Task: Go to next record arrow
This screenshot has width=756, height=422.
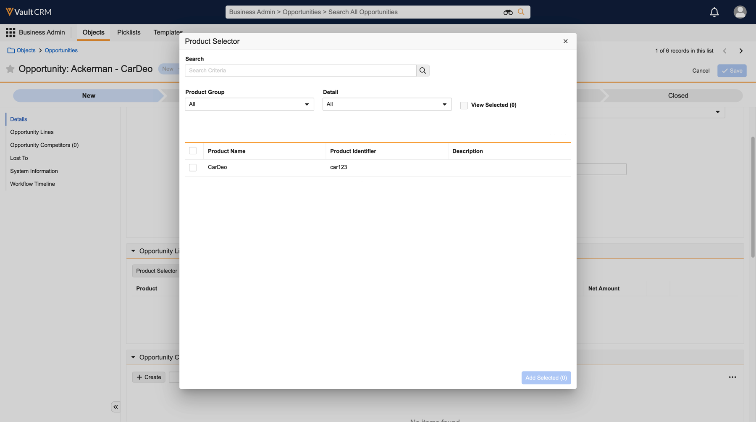Action: point(741,51)
